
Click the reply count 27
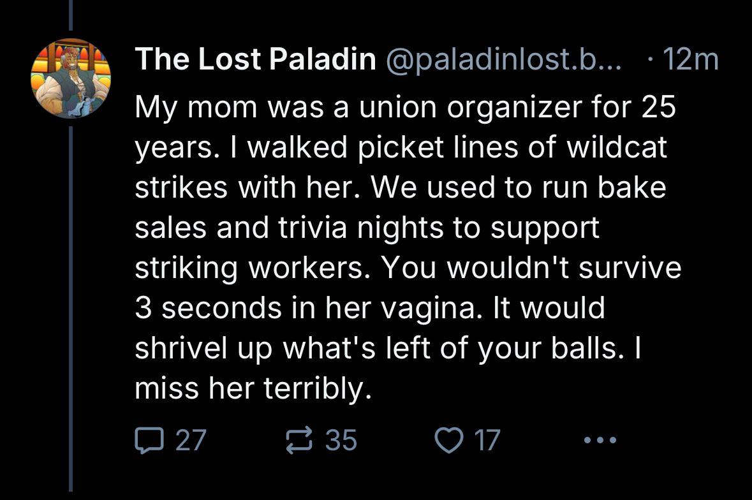click(189, 439)
